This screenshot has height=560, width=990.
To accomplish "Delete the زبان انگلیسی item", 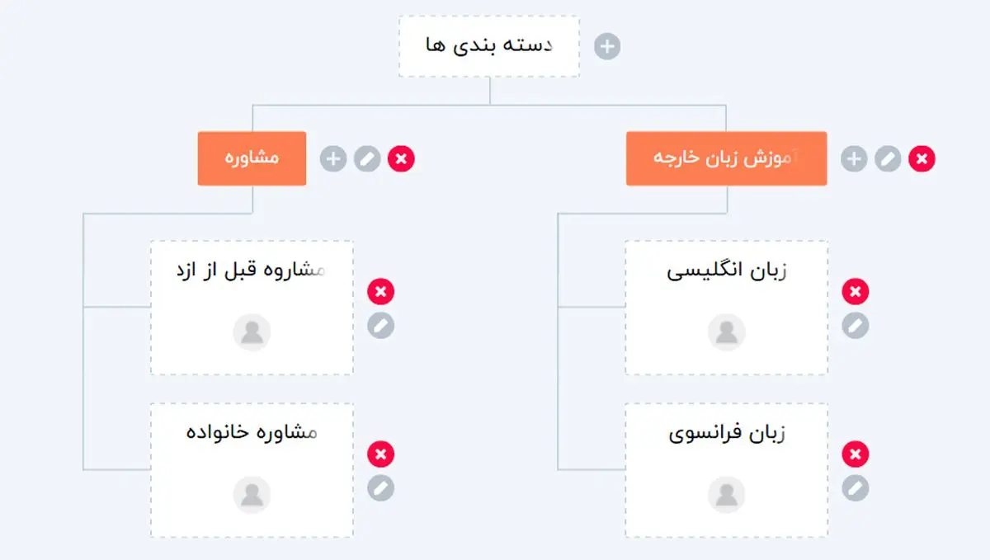I will 856,291.
